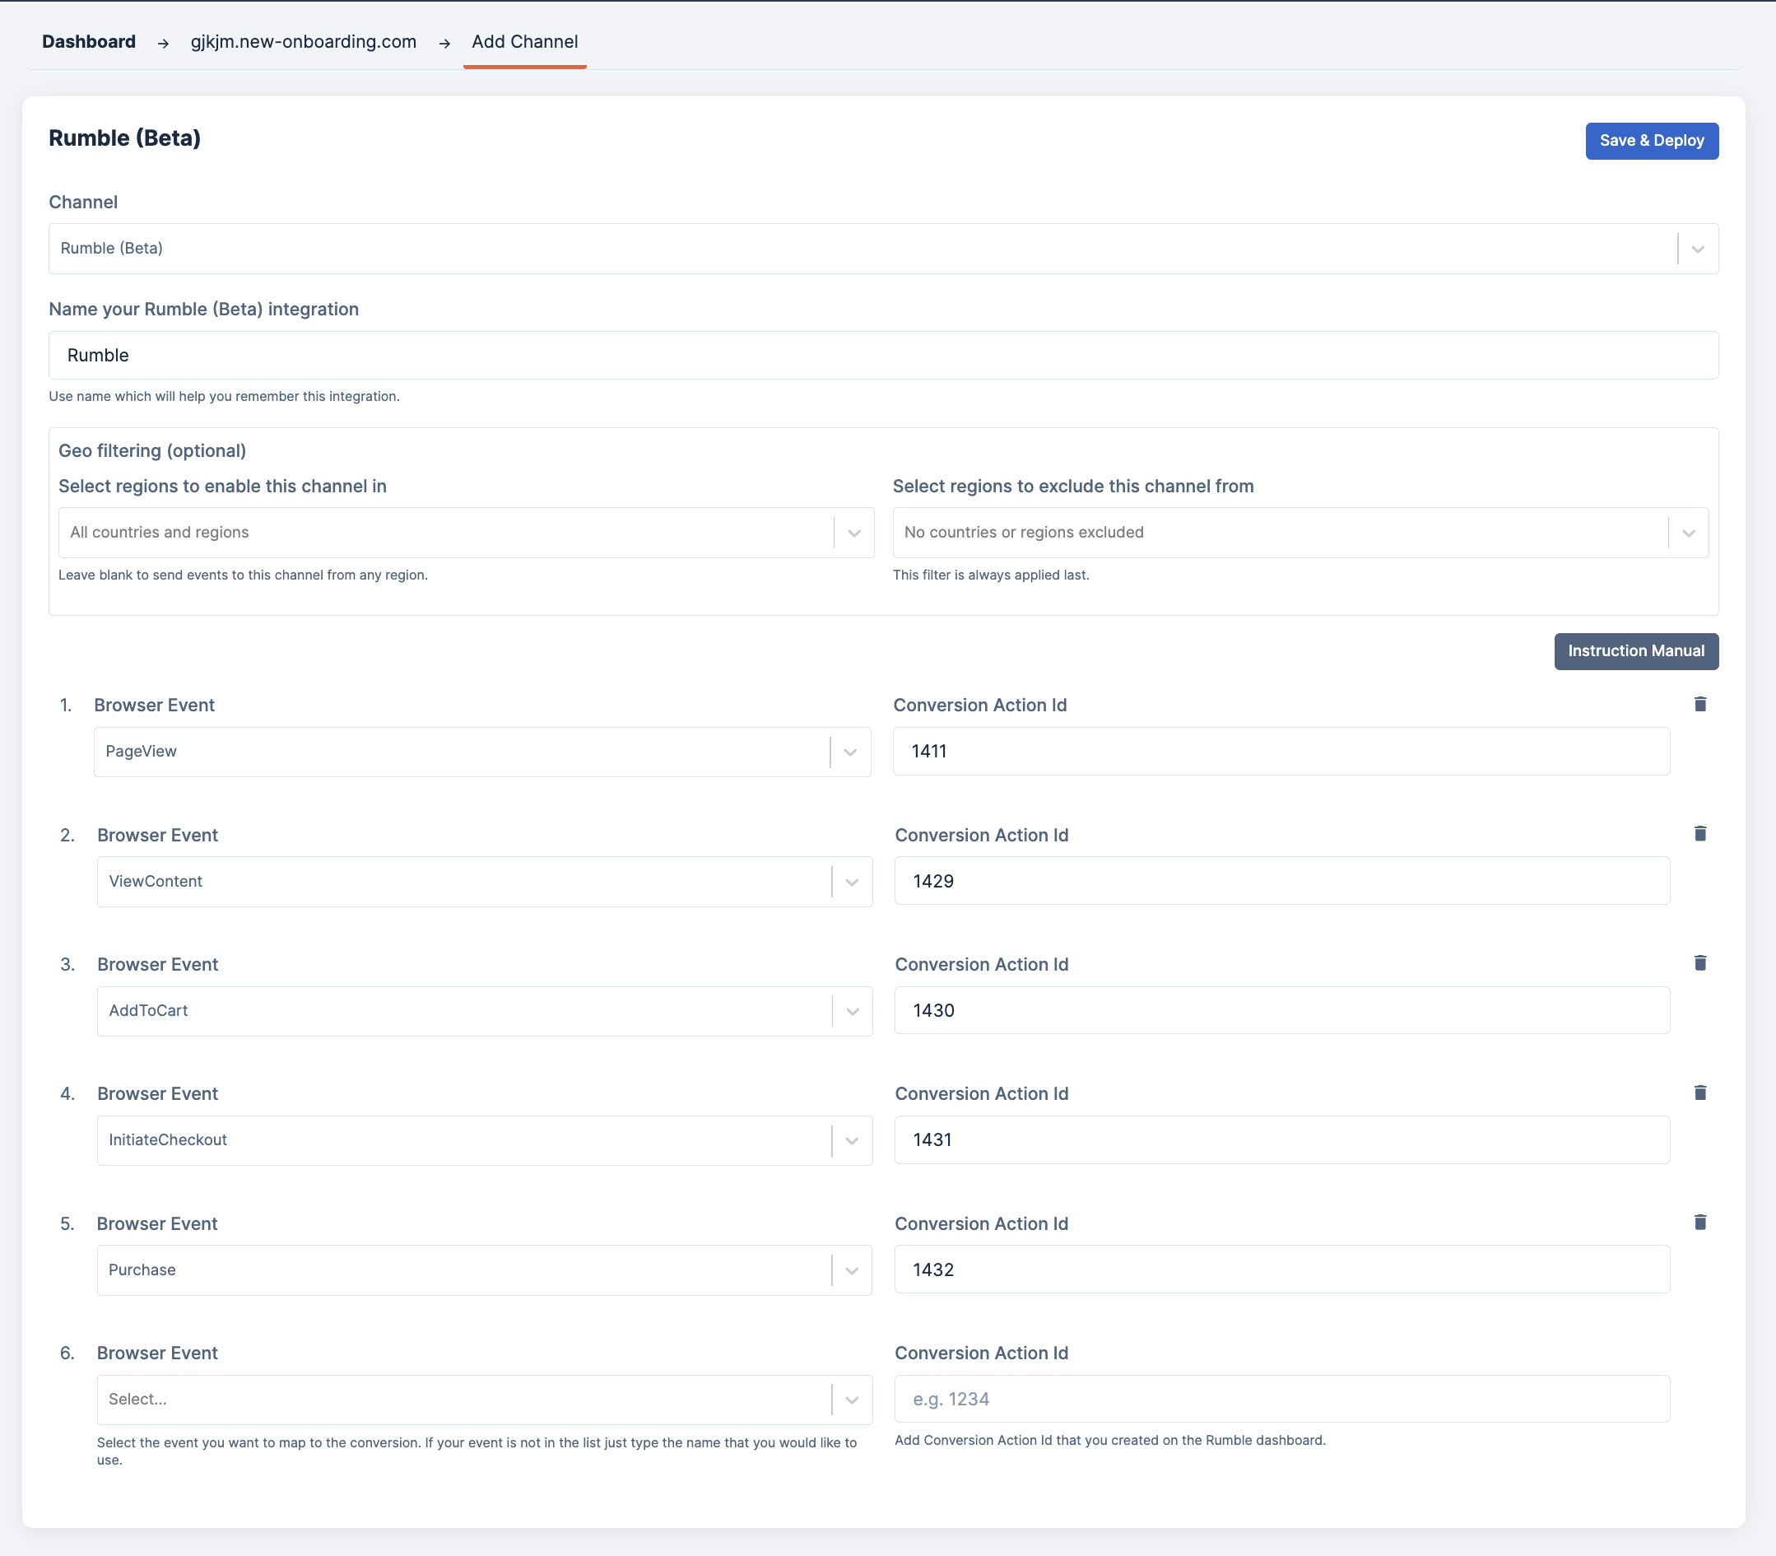The height and width of the screenshot is (1556, 1776).
Task: Open the Channel dropdown chevron
Action: [1697, 249]
